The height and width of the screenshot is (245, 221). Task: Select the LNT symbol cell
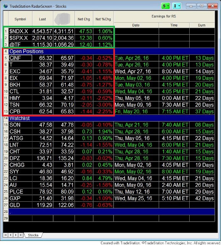(20, 145)
